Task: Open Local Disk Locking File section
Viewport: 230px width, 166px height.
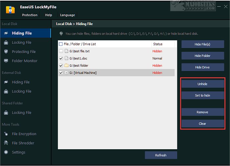Action: point(26,42)
